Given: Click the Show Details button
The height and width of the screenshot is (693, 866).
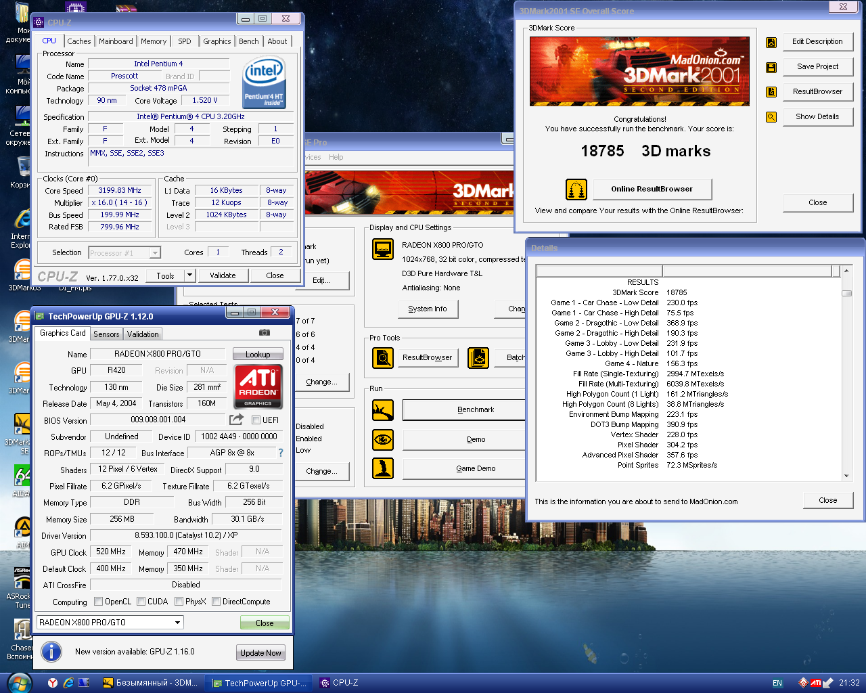Looking at the screenshot, I should tap(817, 116).
